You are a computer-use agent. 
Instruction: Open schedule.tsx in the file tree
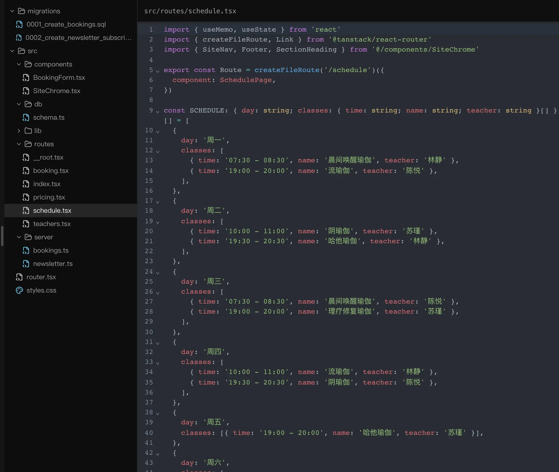point(71,211)
